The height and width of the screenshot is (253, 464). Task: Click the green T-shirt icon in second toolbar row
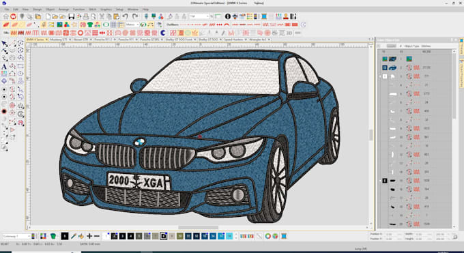tap(90, 25)
